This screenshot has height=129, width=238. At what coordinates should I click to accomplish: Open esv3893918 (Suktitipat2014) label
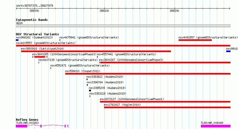coord(43,49)
